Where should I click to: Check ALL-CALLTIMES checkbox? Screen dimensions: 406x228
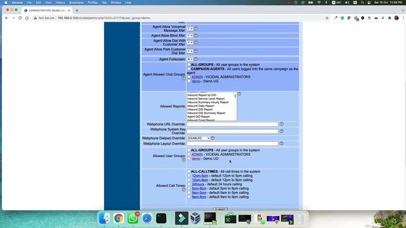(189, 172)
